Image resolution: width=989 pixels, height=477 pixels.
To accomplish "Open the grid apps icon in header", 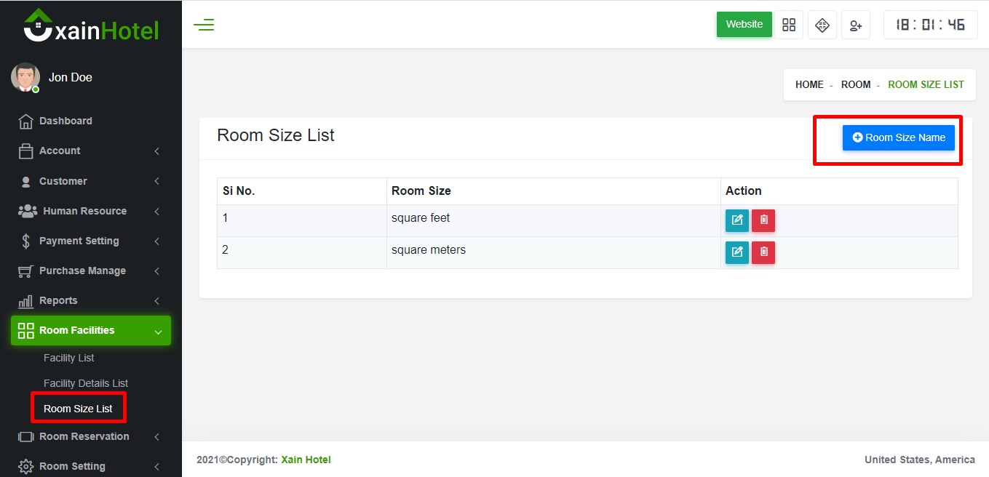I will (x=789, y=25).
